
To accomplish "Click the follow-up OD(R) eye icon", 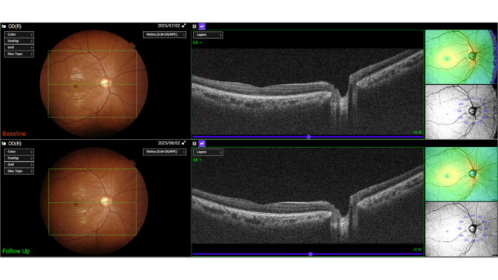I will (x=4, y=143).
